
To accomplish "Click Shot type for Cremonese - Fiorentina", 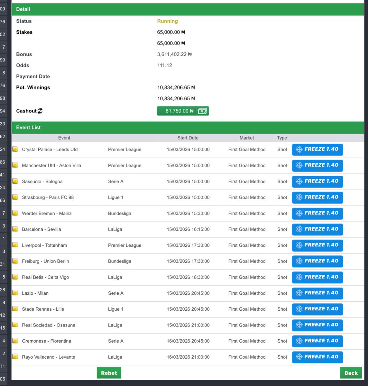I will pos(282,341).
